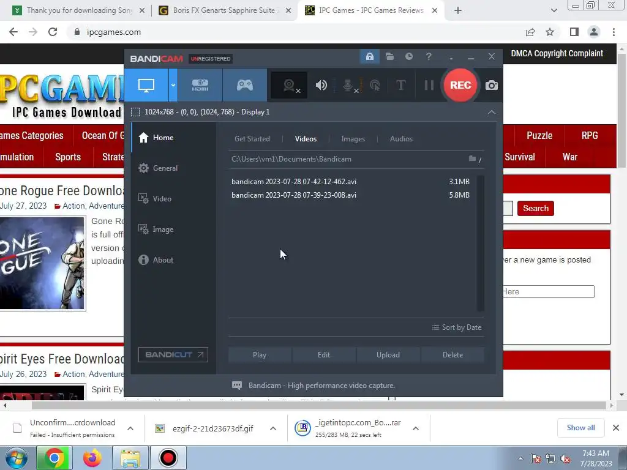
Task: Click the red Search button on webpage
Action: point(535,208)
